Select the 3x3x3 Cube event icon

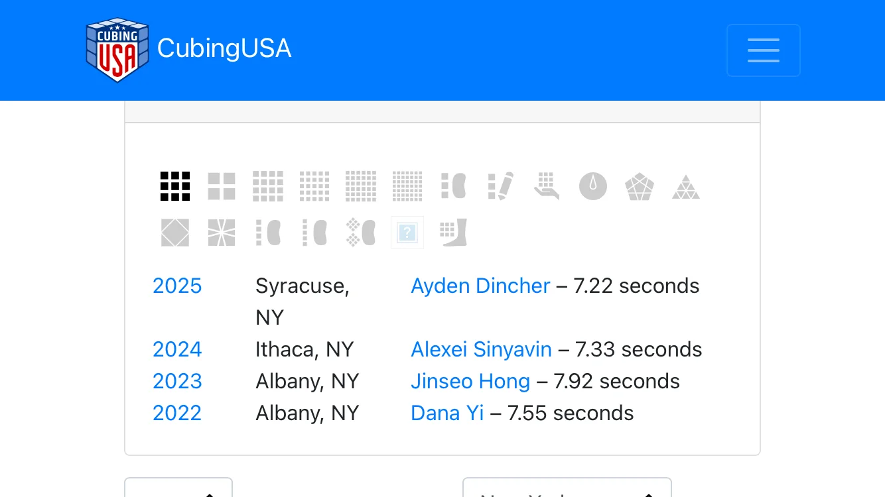[x=175, y=186]
